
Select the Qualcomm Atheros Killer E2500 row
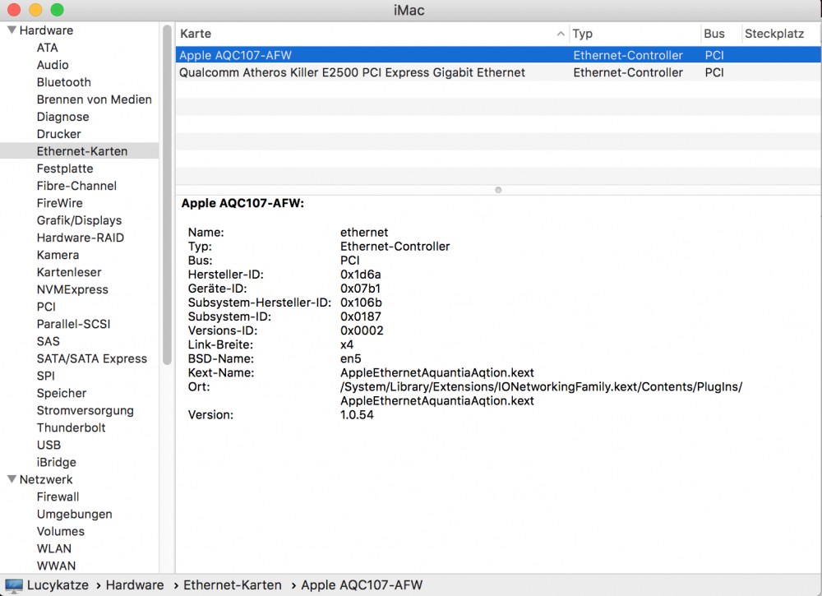(498, 72)
